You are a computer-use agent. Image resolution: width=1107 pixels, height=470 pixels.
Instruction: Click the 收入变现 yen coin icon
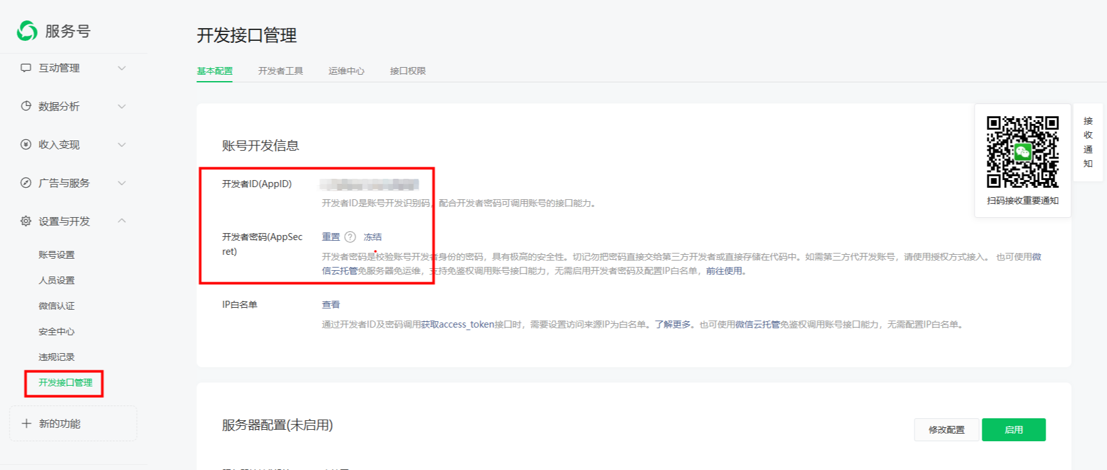tap(26, 144)
